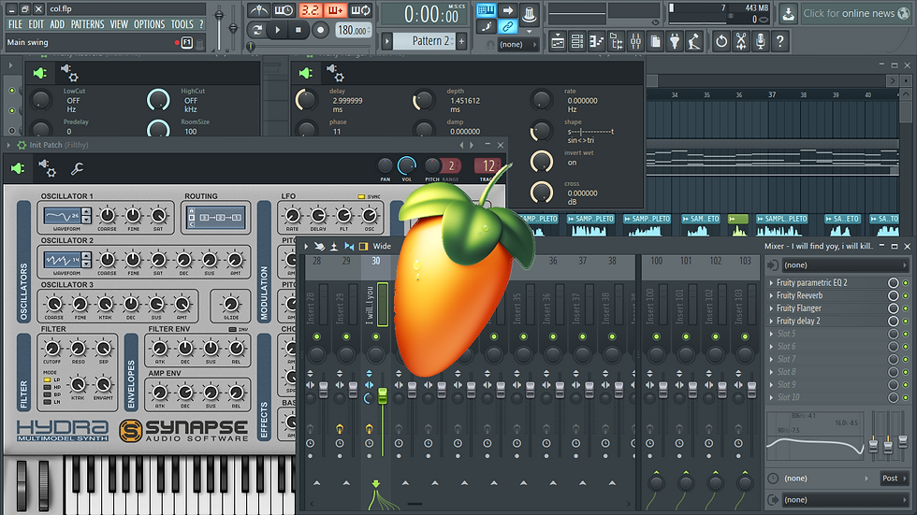Viewport: 917px width, 515px height.
Task: Open the Playlist view
Action: pyautogui.click(x=558, y=41)
